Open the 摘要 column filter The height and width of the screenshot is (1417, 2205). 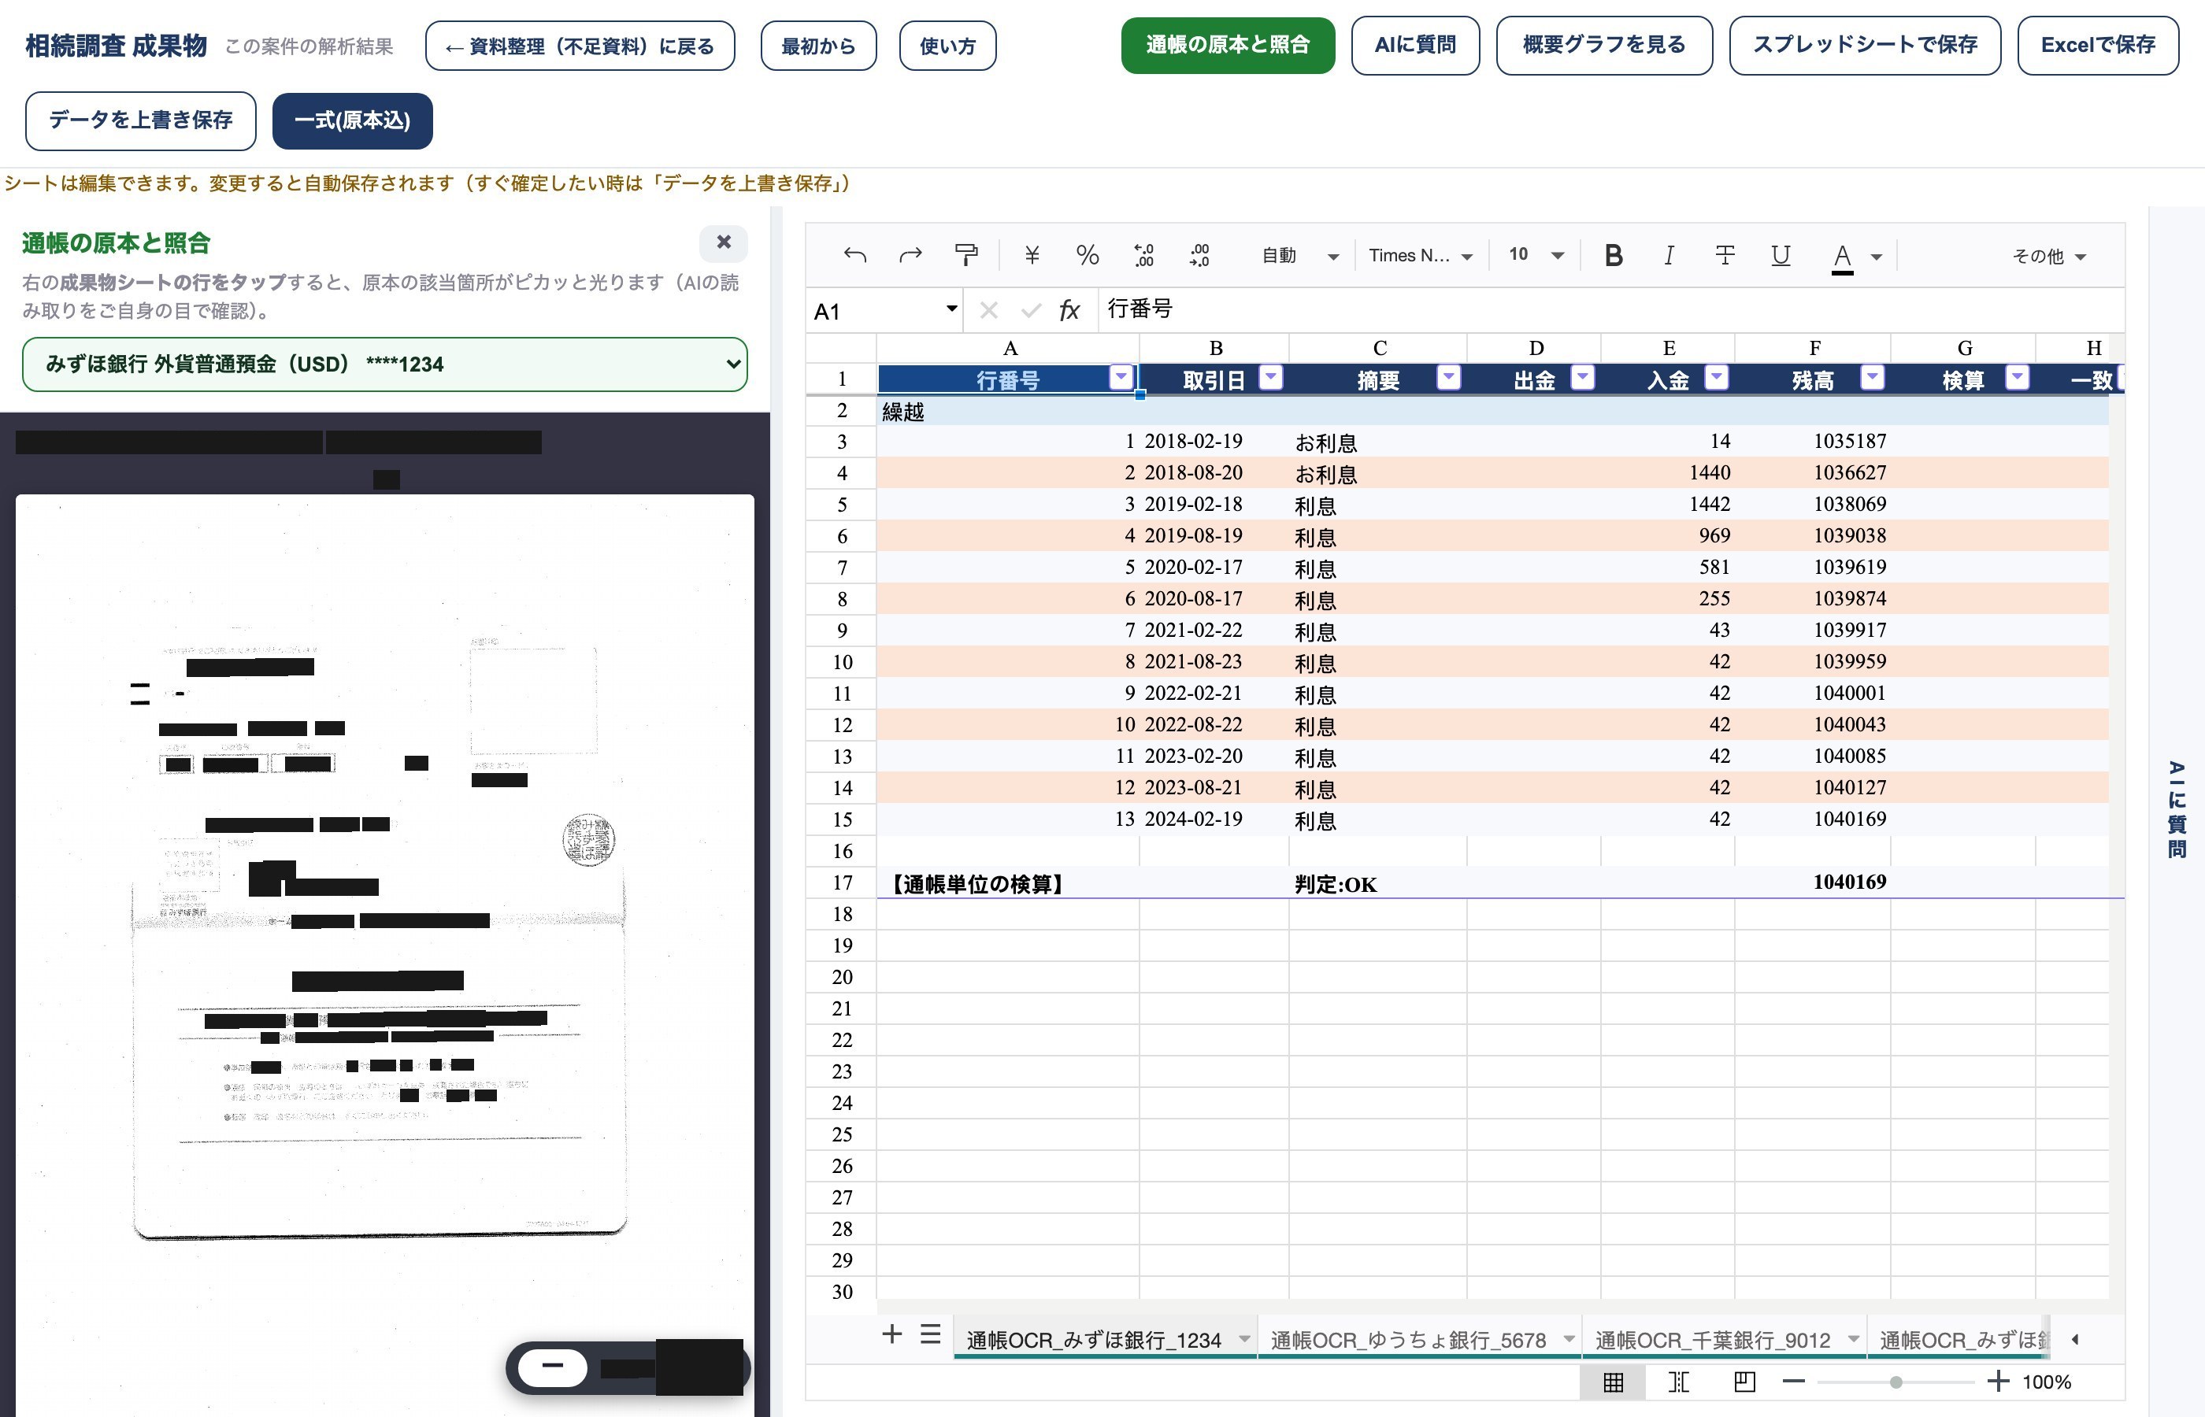pyautogui.click(x=1447, y=376)
